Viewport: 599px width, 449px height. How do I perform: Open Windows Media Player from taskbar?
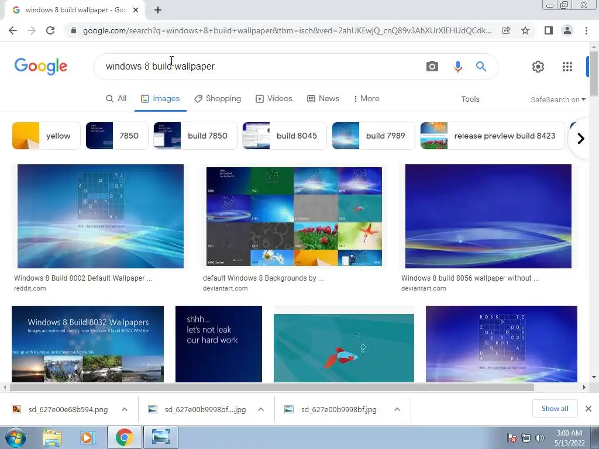coord(87,437)
